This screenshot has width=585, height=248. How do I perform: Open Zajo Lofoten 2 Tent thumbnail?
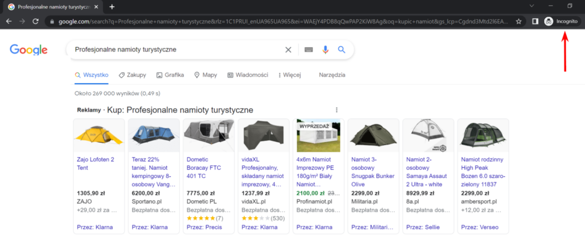coord(99,136)
